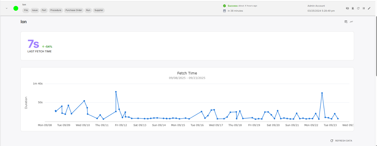
Task: Select the File tag chip
Action: pyautogui.click(x=26, y=10)
